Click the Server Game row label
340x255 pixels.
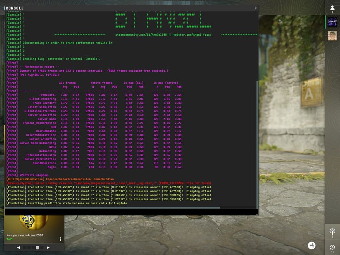pos(47,119)
